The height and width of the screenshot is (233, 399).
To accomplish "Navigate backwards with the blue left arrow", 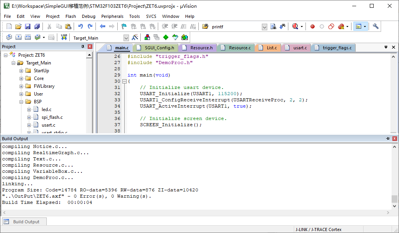I will coord(102,26).
